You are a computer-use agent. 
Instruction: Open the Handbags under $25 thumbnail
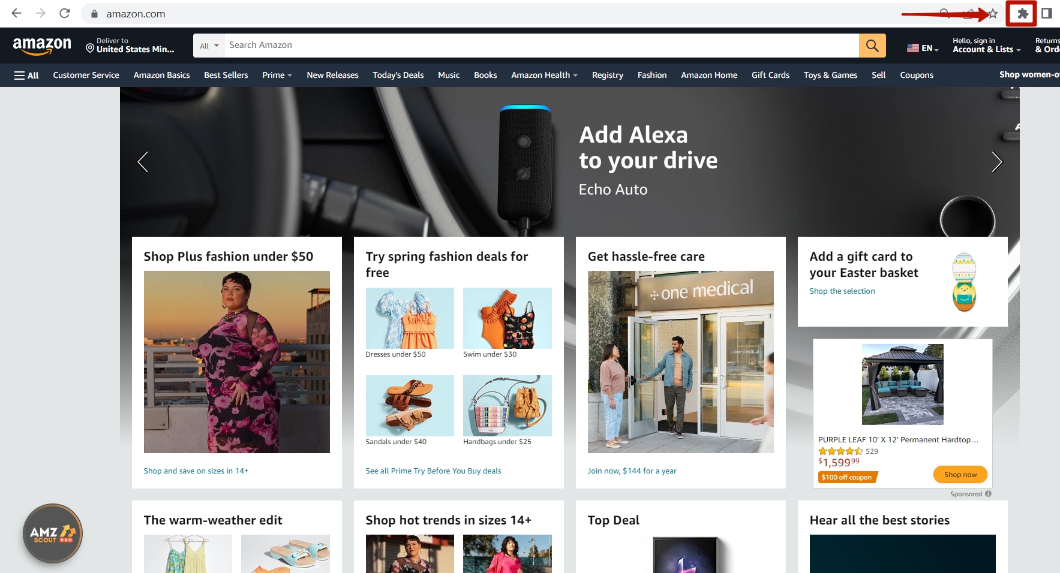[508, 406]
